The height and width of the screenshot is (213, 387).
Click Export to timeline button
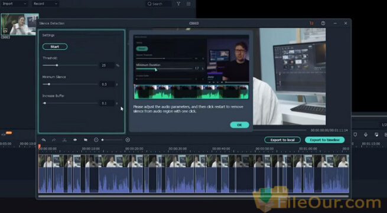pyautogui.click(x=324, y=140)
